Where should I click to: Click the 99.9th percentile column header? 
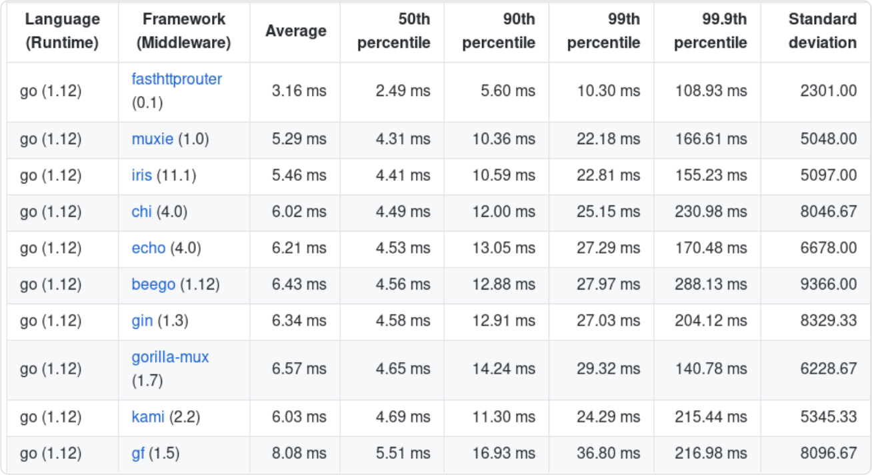(x=710, y=31)
